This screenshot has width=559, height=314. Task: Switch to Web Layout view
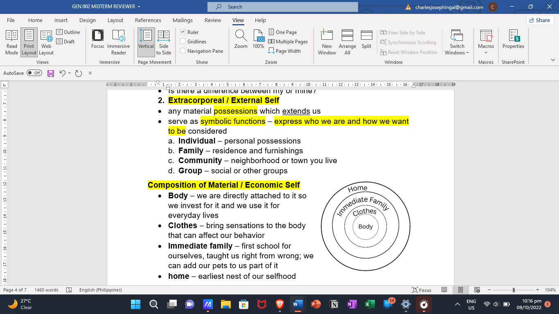tap(46, 42)
